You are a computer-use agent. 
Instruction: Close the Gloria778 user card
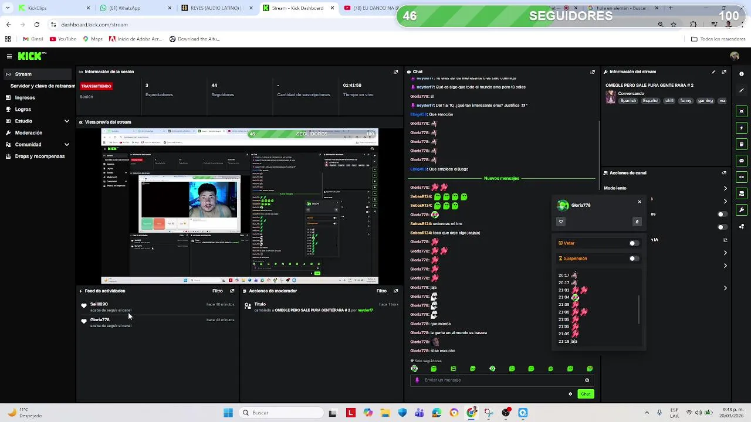coord(640,202)
